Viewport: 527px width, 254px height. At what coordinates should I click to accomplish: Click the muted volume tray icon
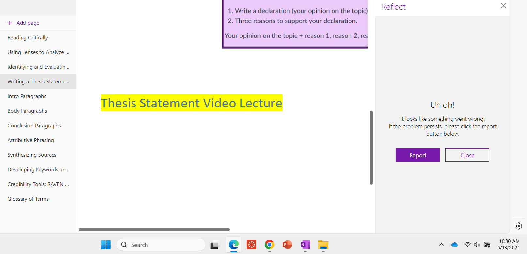pos(477,245)
